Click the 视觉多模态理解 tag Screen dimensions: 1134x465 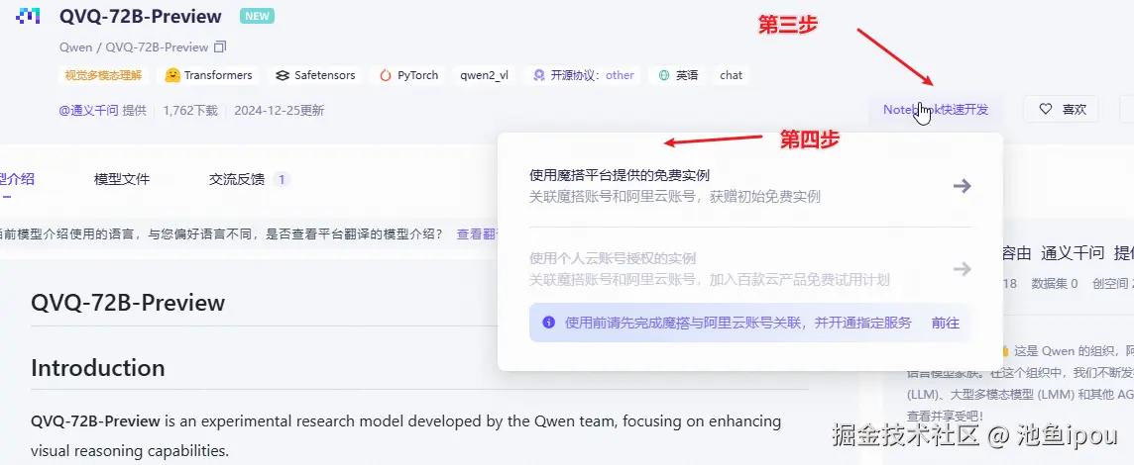[103, 75]
